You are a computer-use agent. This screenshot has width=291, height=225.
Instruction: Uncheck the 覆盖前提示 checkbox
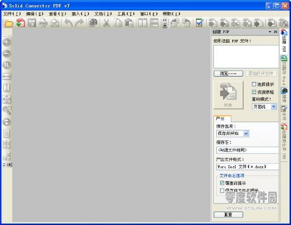tap(222, 183)
